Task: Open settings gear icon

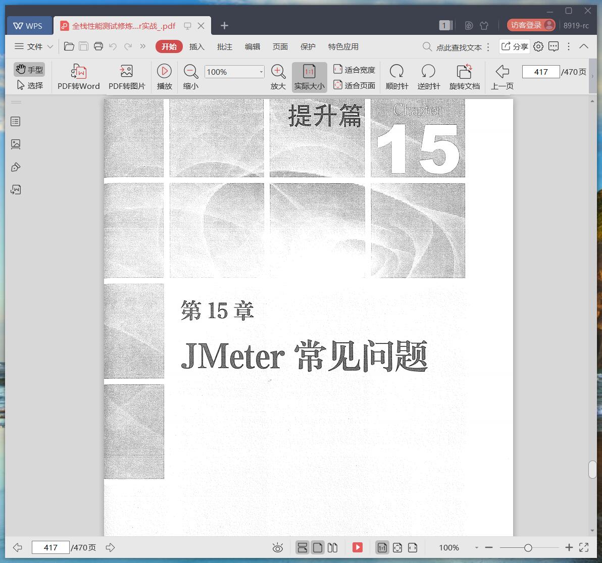Action: [538, 46]
